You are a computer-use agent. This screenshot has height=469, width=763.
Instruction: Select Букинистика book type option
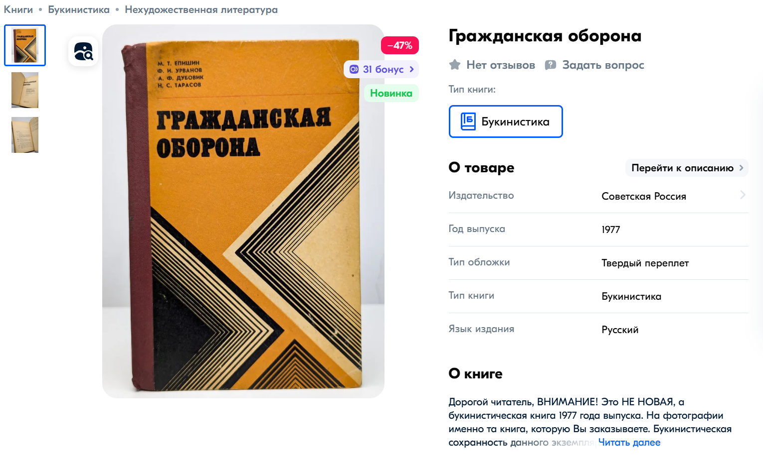click(x=506, y=121)
